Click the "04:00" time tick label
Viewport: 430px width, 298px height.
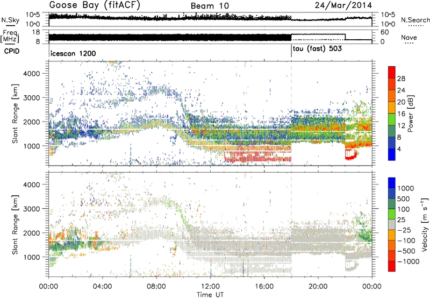coord(103,287)
